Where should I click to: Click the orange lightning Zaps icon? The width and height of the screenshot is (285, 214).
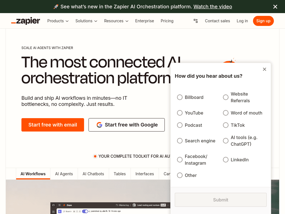pyautogui.click(x=64, y=205)
